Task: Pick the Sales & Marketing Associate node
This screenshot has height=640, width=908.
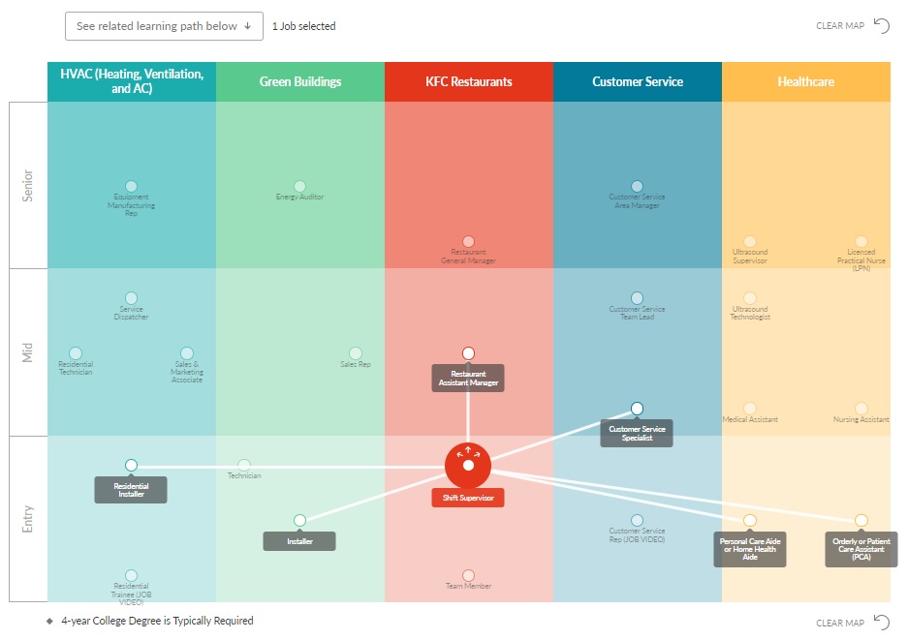Action: coord(186,353)
